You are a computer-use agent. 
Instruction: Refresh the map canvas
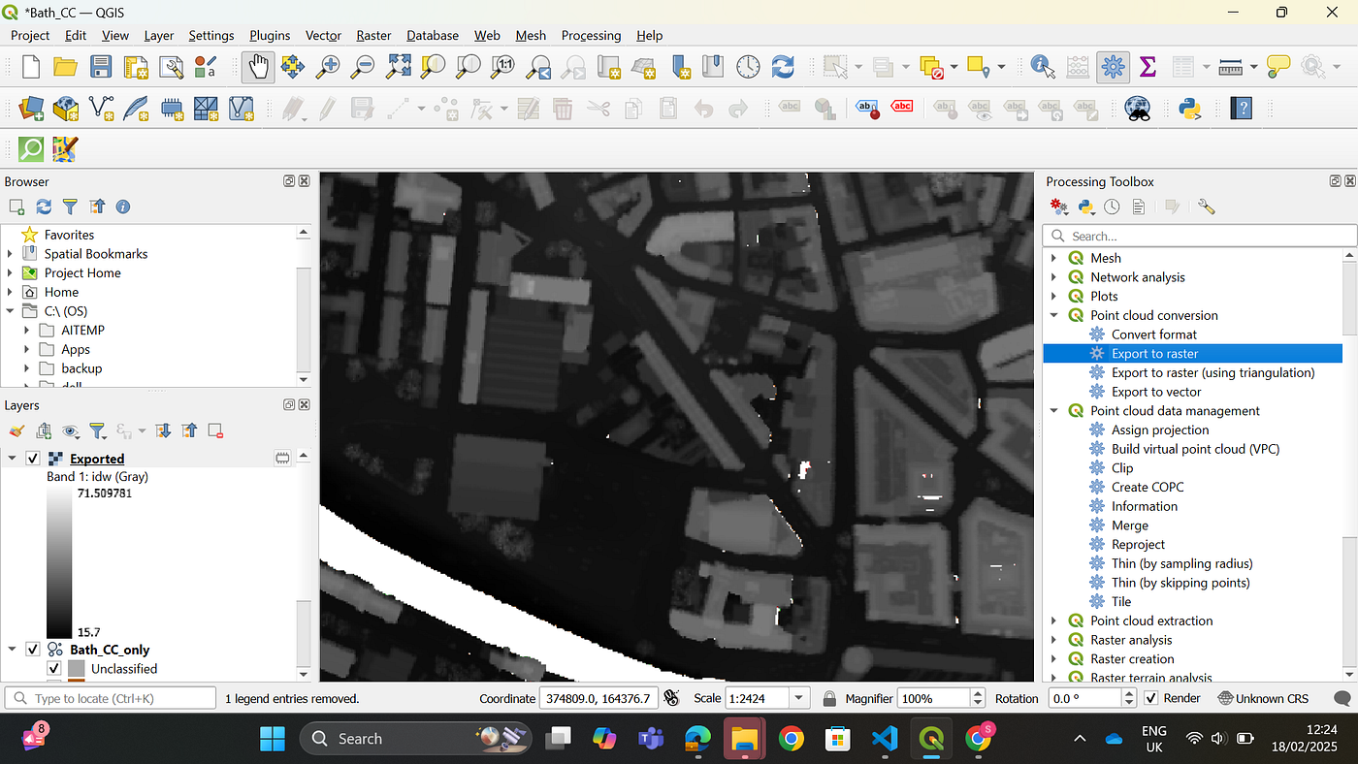pyautogui.click(x=783, y=67)
